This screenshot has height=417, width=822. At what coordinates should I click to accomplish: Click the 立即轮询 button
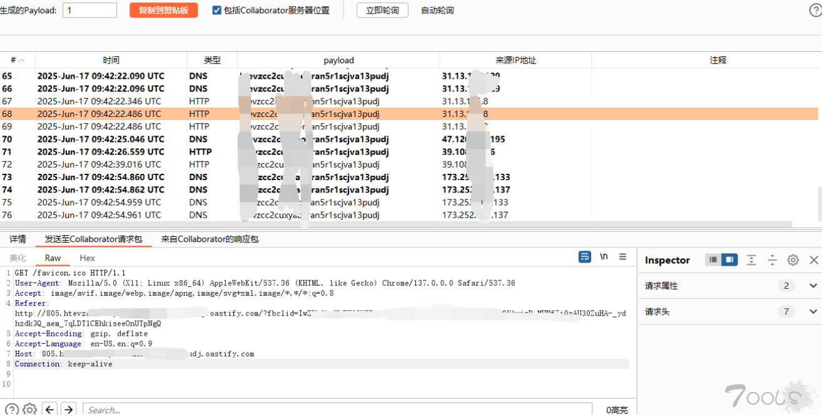coord(382,11)
